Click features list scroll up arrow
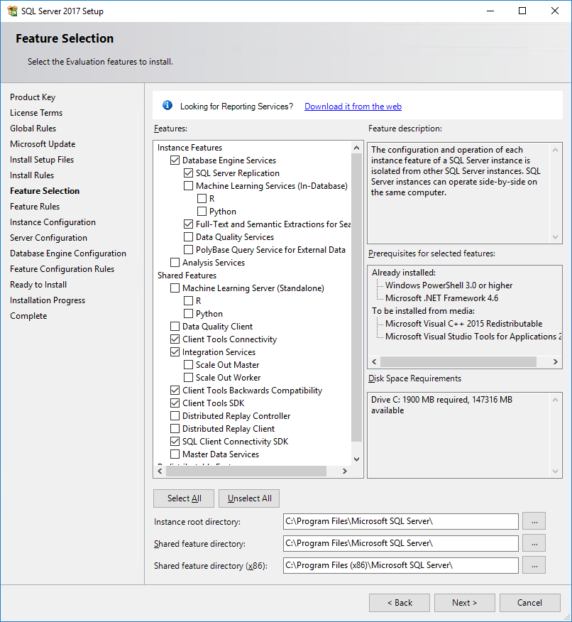 click(x=356, y=148)
